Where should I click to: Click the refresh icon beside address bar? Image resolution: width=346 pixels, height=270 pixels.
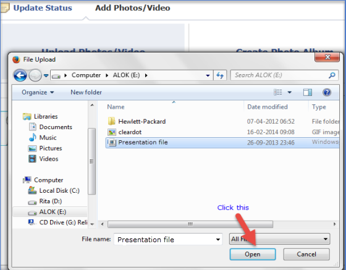[x=220, y=75]
